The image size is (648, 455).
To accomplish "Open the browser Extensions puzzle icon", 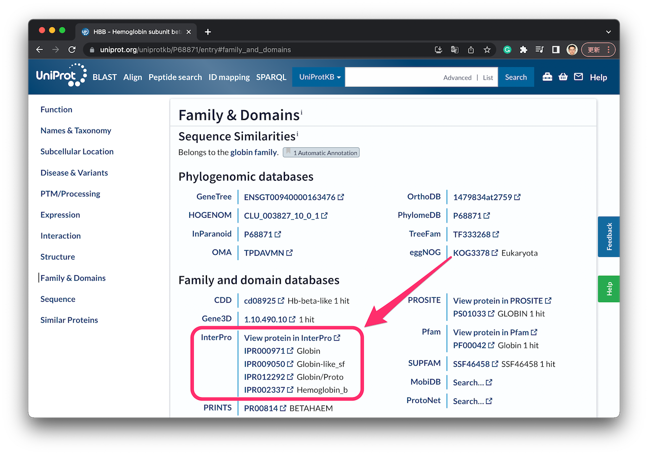I will 524,50.
